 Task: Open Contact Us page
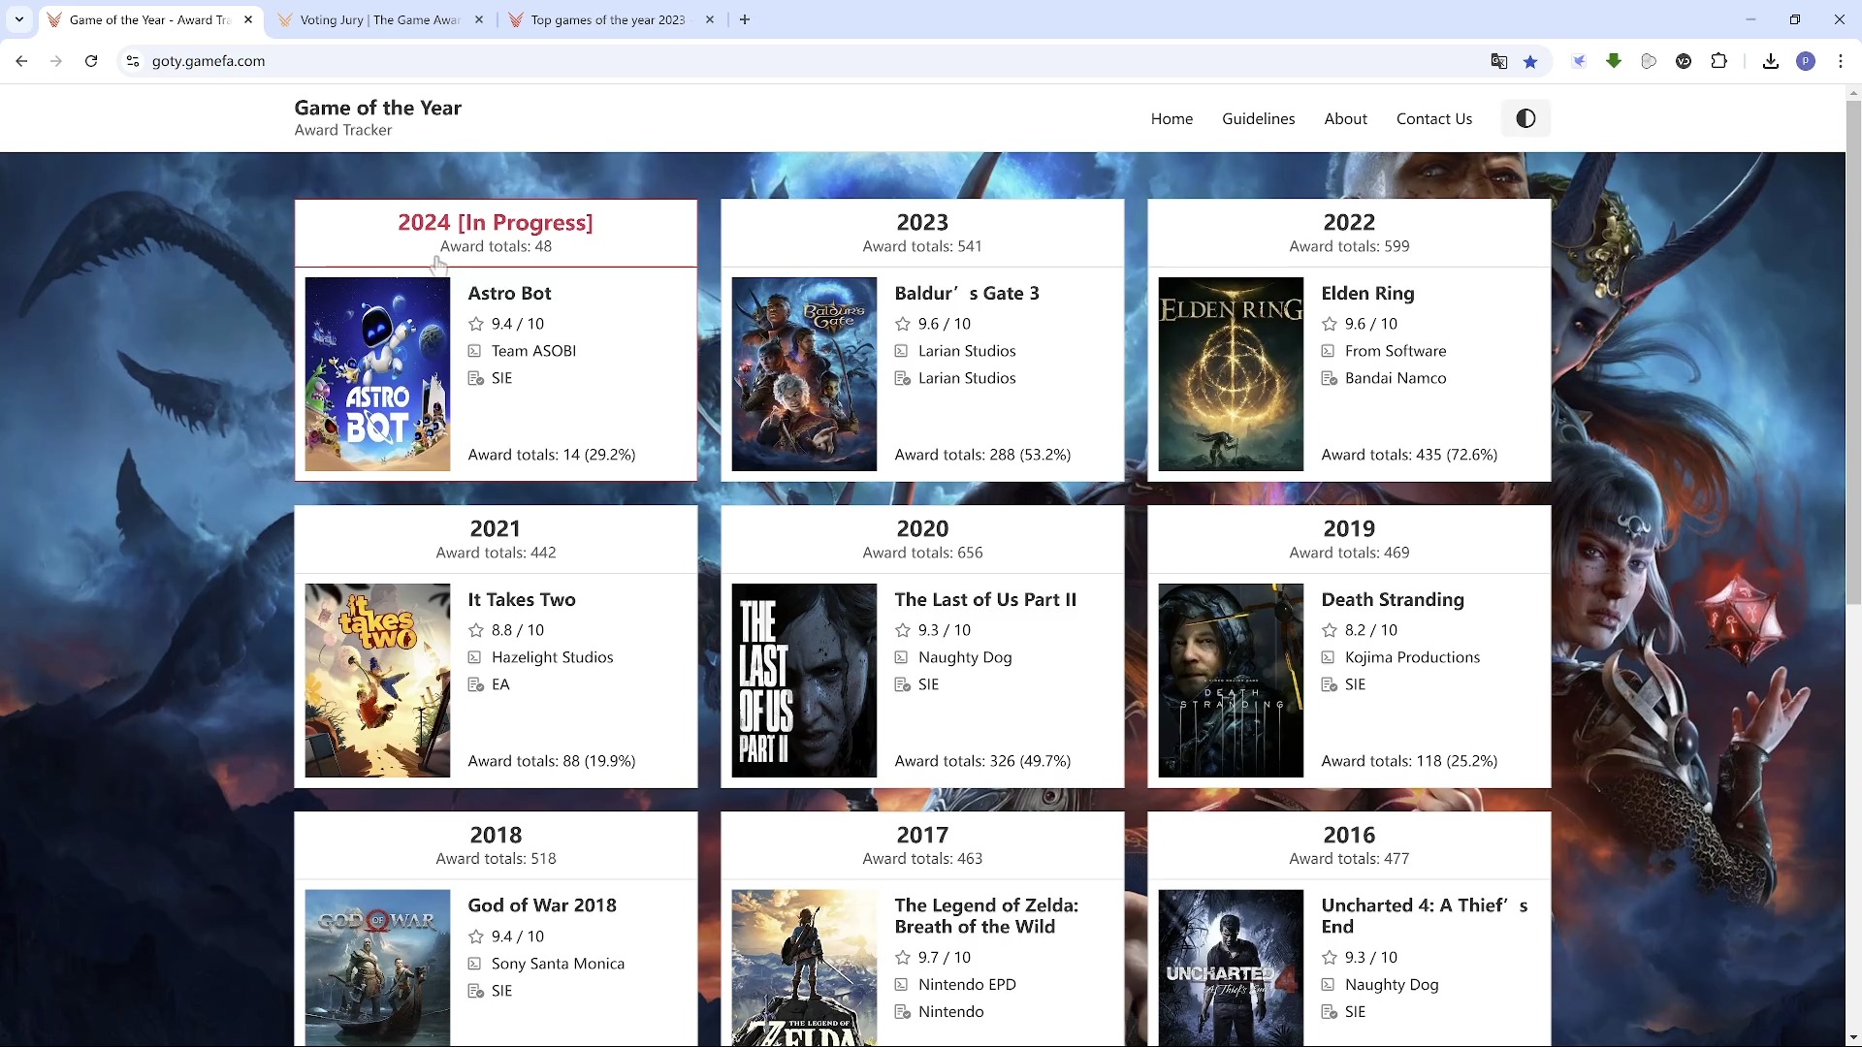[1433, 118]
